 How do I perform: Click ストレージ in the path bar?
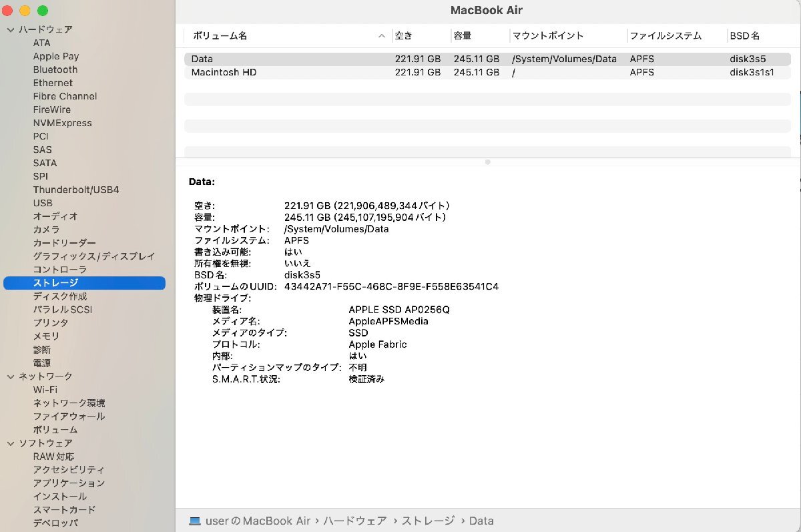[428, 521]
